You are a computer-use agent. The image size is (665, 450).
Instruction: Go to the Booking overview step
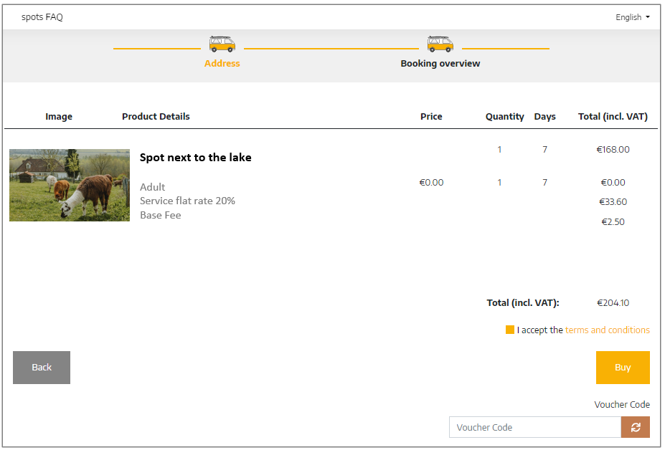click(x=440, y=64)
